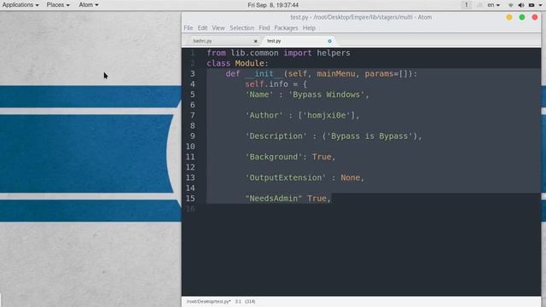Click the 'OutputExtension' key

point(286,177)
